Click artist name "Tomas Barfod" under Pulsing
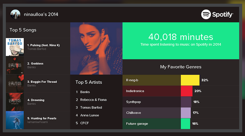245x136 pixels. 37,49
